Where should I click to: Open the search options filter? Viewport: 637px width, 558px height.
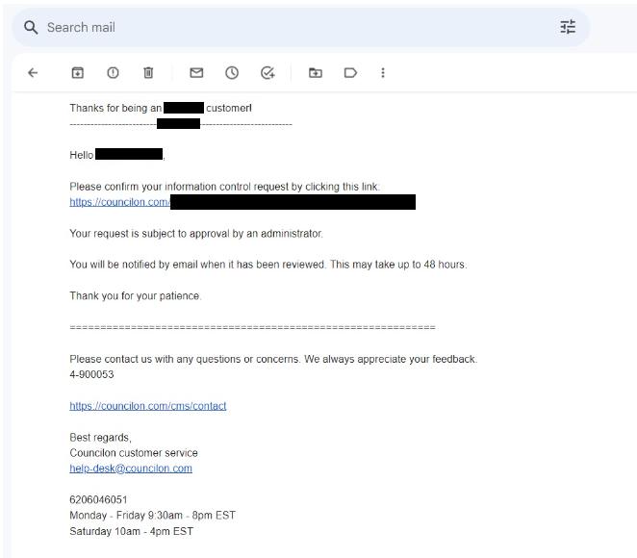[x=568, y=28]
